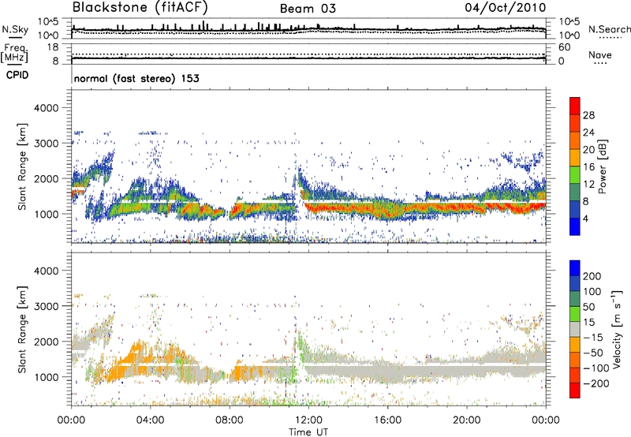
Task: Click the "3000" tick of the velocity panel
Action: (x=46, y=306)
